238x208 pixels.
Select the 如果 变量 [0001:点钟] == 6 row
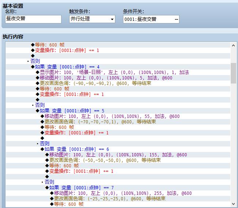(118, 149)
